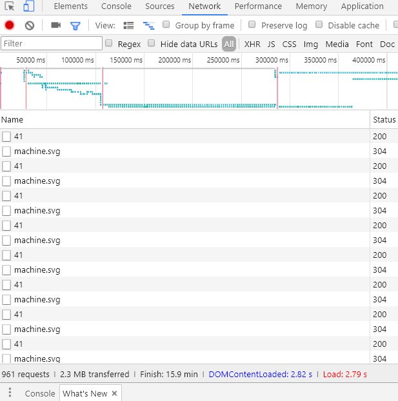Check the Disable cache option

click(319, 24)
